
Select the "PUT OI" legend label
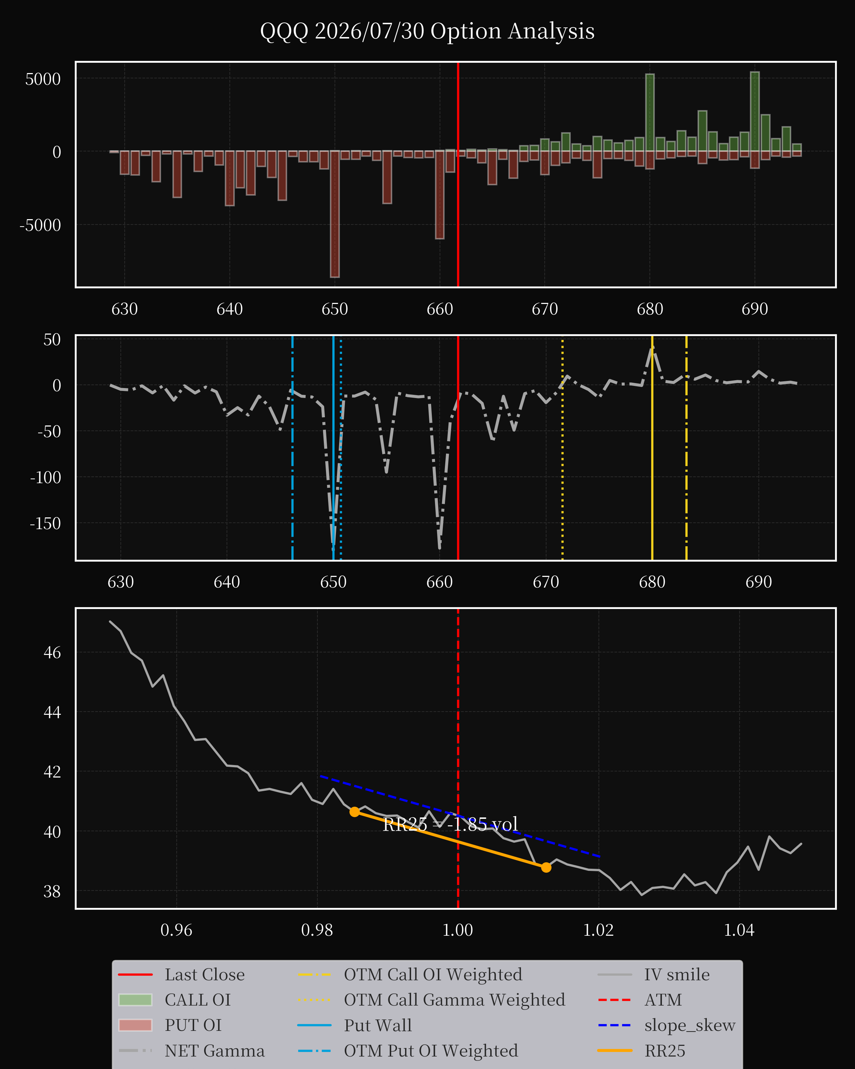pyautogui.click(x=193, y=1025)
